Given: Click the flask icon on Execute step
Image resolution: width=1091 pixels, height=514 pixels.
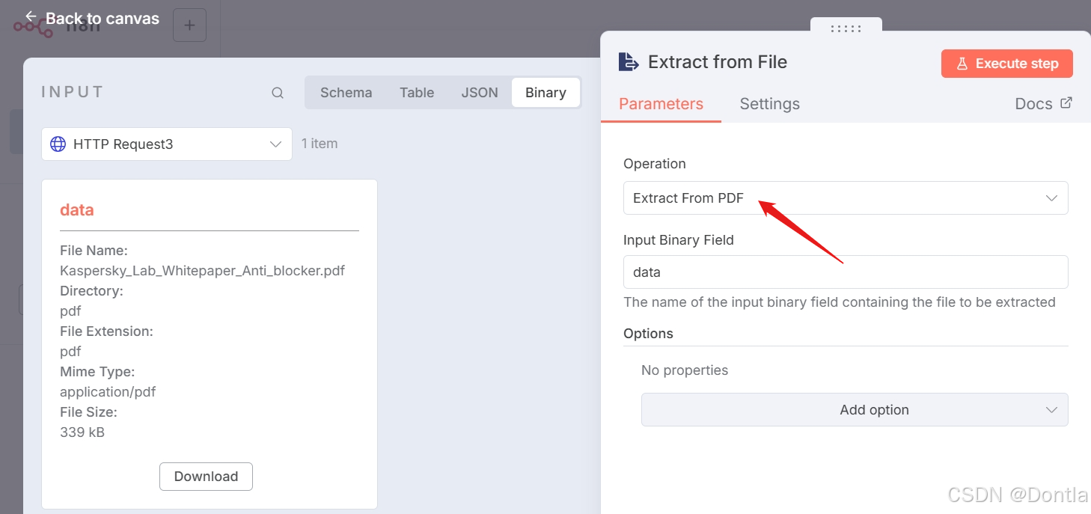Looking at the screenshot, I should (x=962, y=64).
